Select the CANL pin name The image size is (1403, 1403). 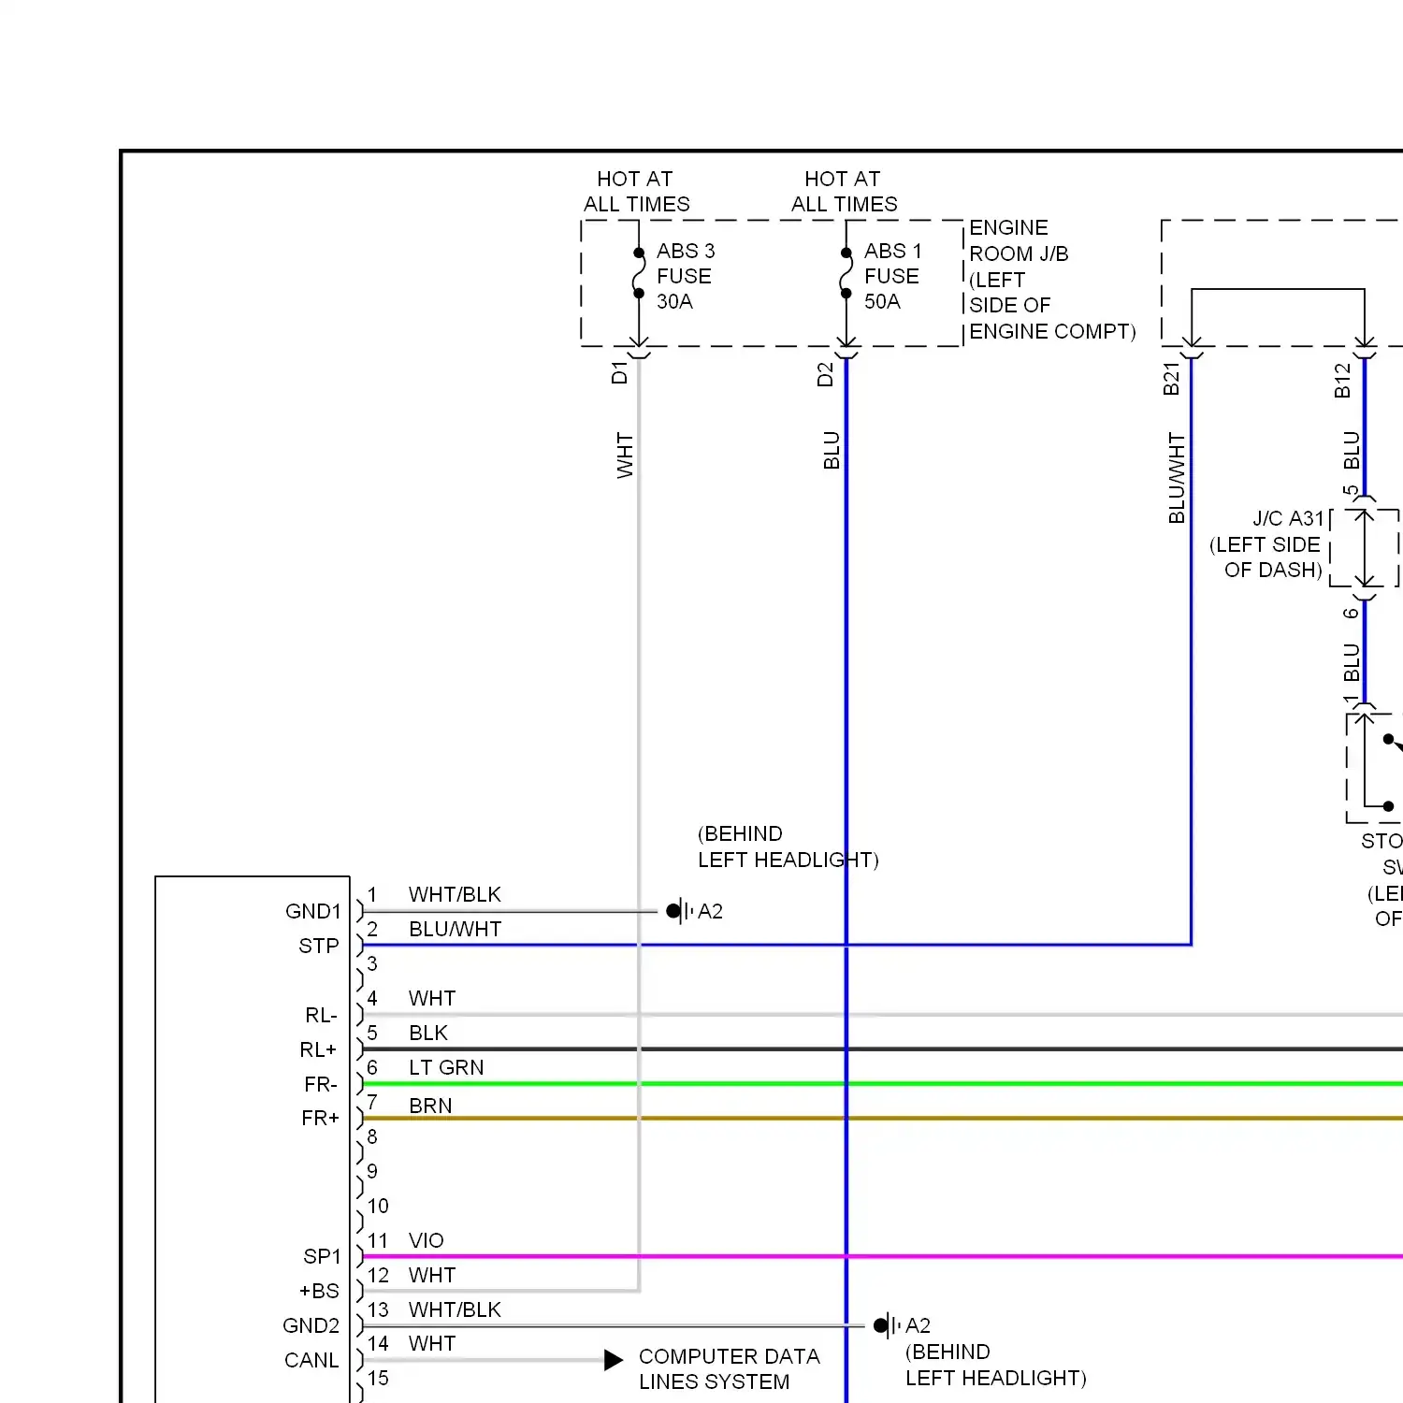tap(311, 1360)
